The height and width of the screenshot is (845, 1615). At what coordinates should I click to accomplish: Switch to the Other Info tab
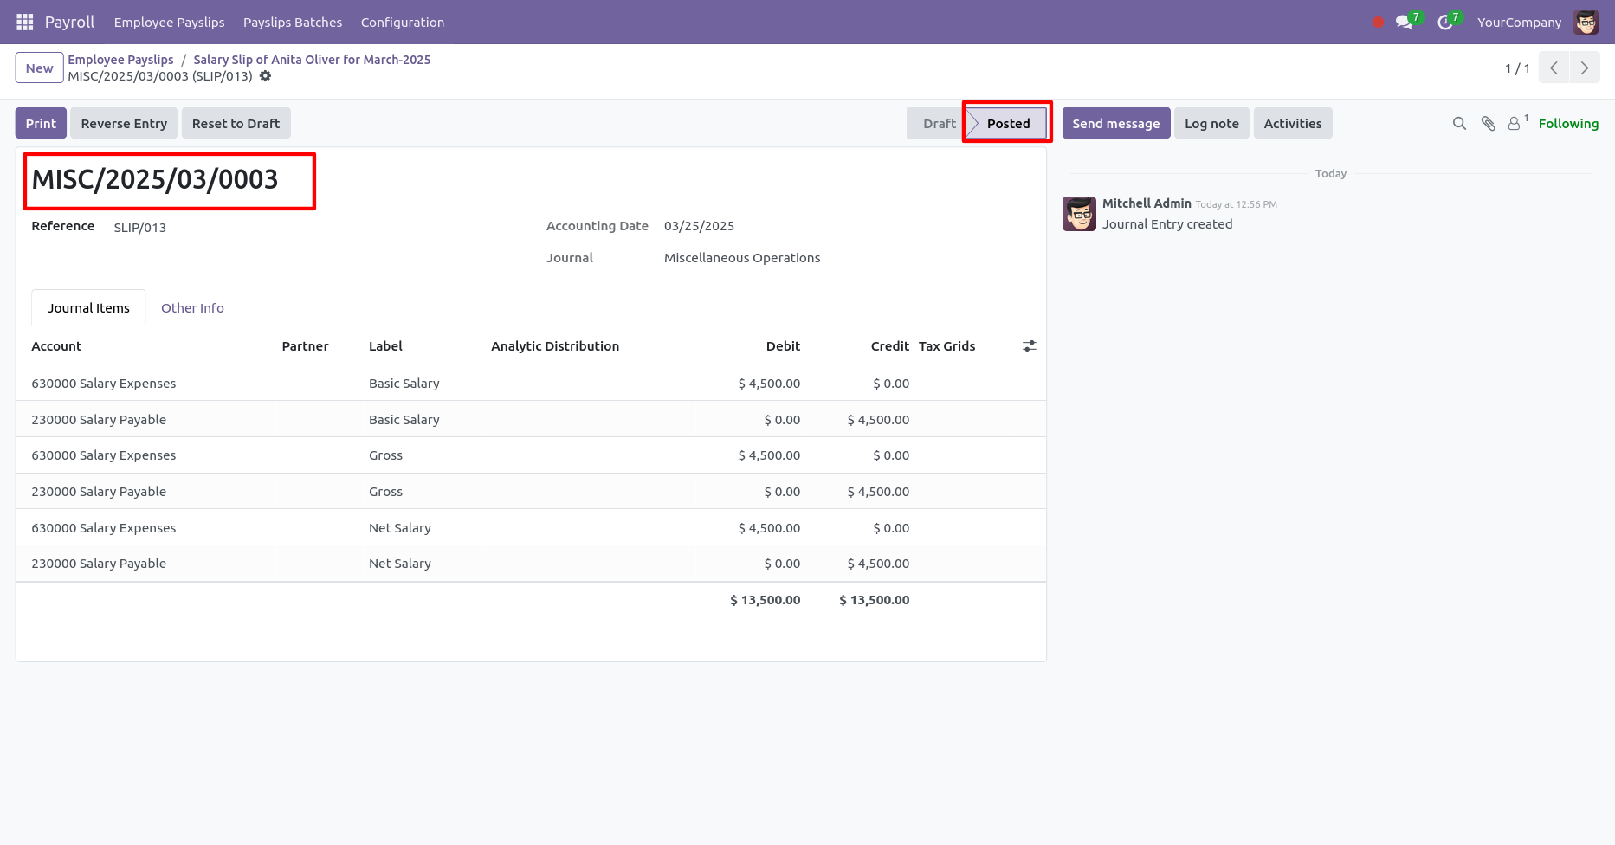click(192, 308)
